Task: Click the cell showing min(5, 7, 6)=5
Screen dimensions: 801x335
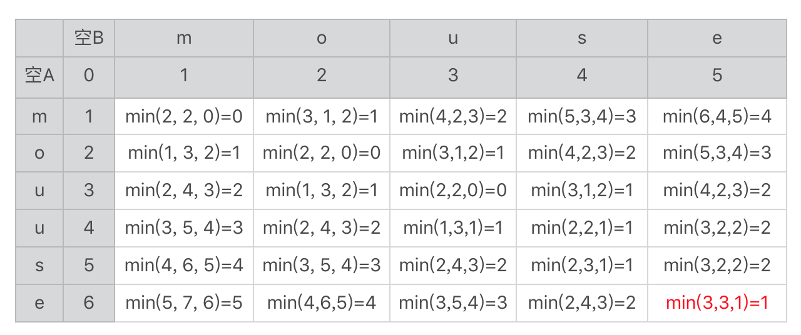Action: pyautogui.click(x=184, y=303)
